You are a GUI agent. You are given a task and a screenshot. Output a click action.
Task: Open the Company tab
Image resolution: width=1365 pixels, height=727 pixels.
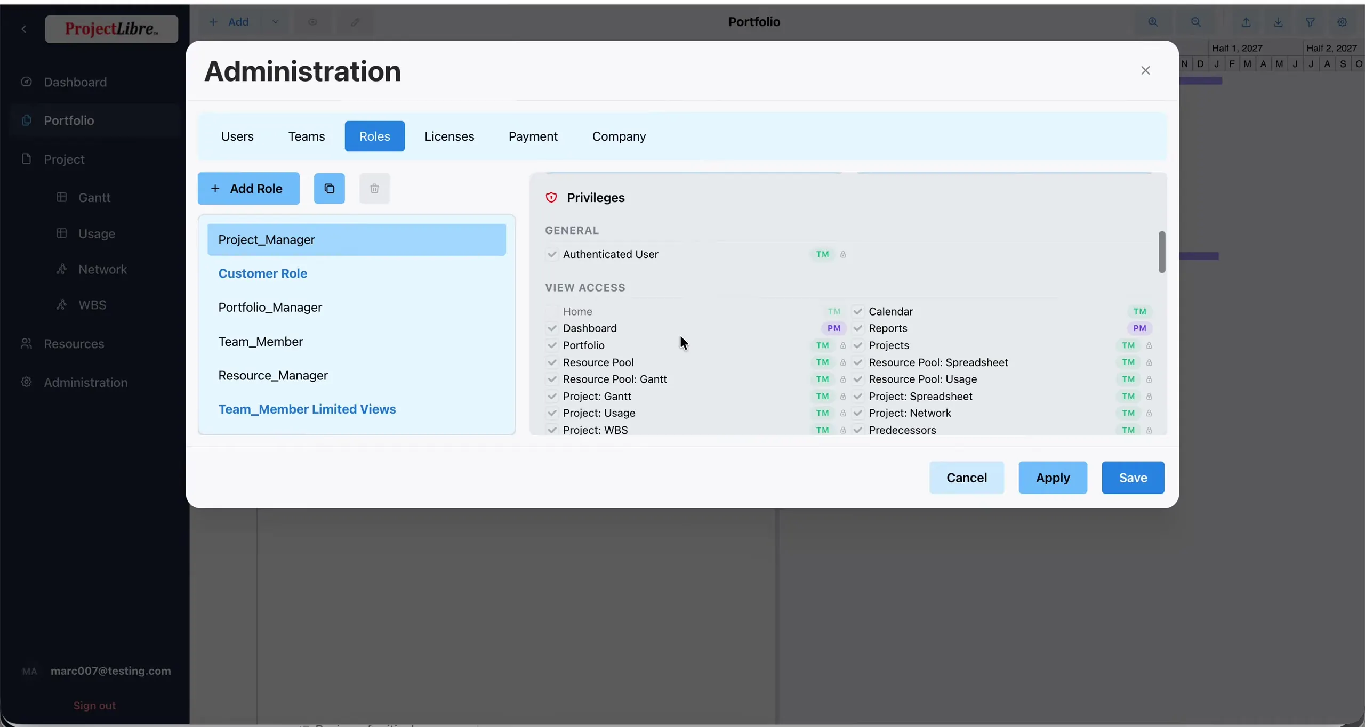pyautogui.click(x=619, y=136)
